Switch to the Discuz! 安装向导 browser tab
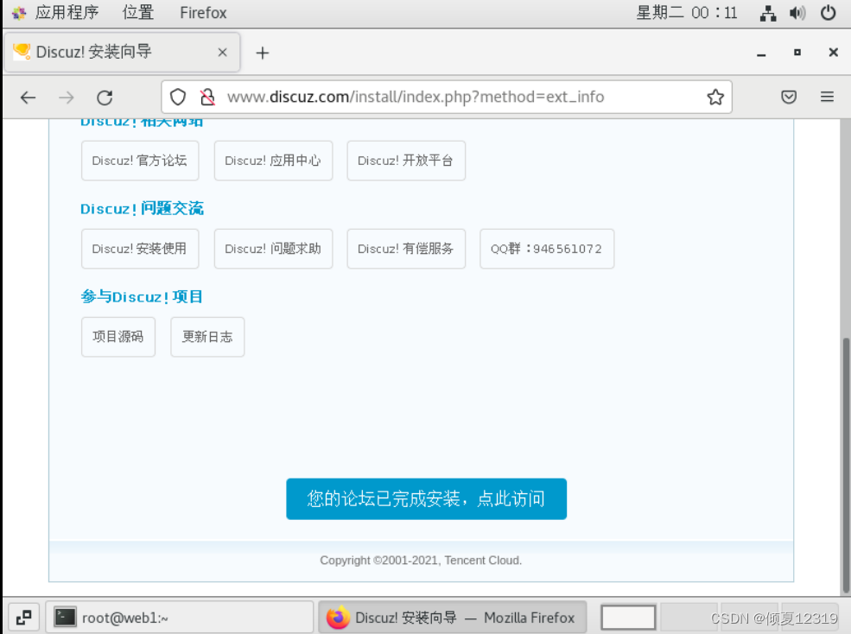The height and width of the screenshot is (634, 851). 112,52
